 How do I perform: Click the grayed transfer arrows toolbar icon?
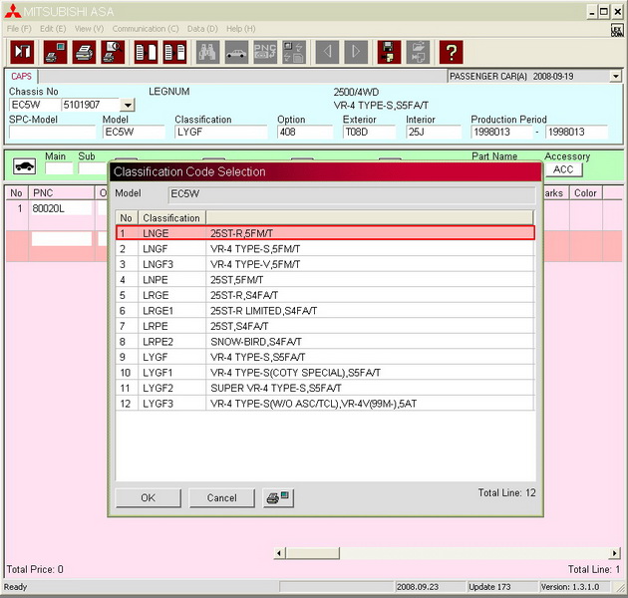pyautogui.click(x=294, y=52)
